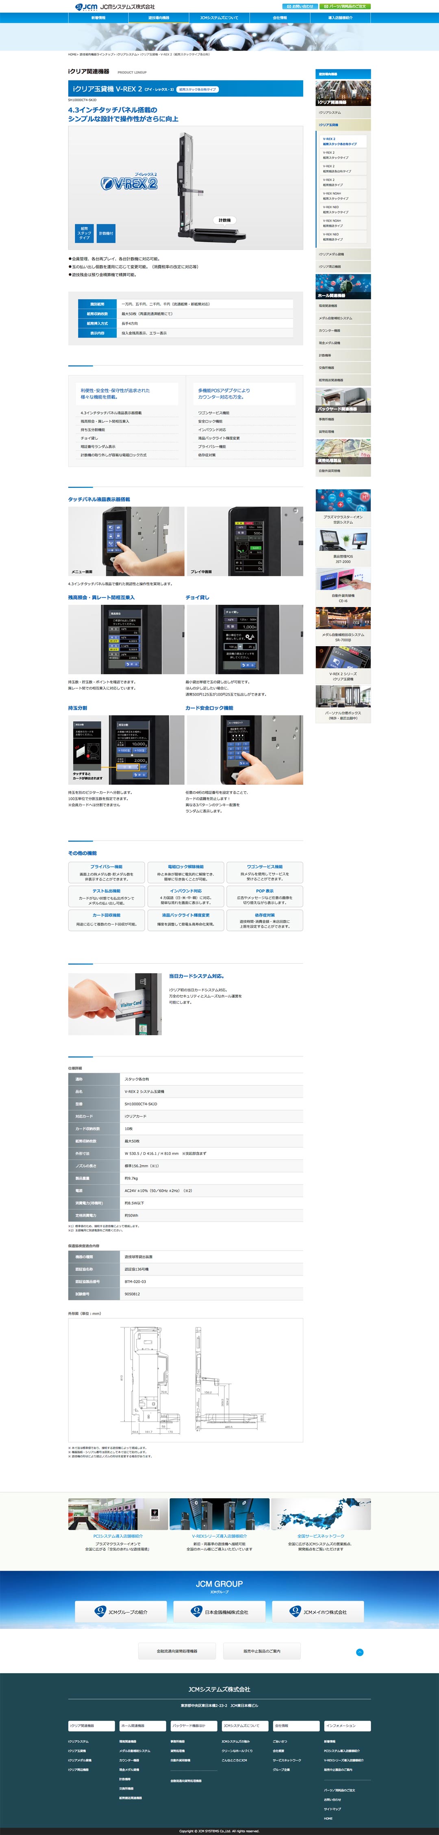Open グループ企業 in the footer
This screenshot has width=439, height=1835.
pos(281,1769)
